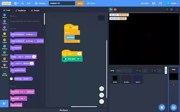Open the backdrop1 dropdown in switch backdrop block
Screen dimensions: 180x112
30,34
